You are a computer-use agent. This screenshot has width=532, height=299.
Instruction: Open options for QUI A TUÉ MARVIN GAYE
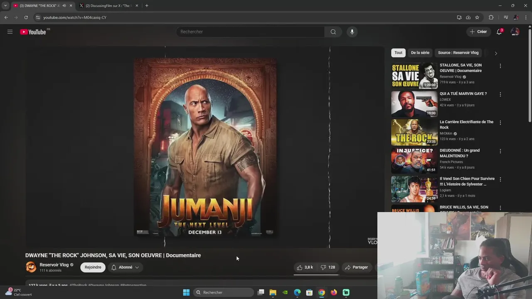click(500, 94)
